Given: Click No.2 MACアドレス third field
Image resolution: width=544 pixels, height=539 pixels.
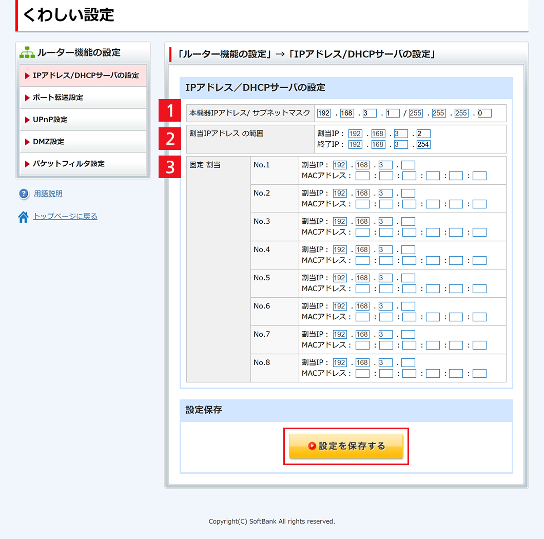Looking at the screenshot, I should click(409, 204).
